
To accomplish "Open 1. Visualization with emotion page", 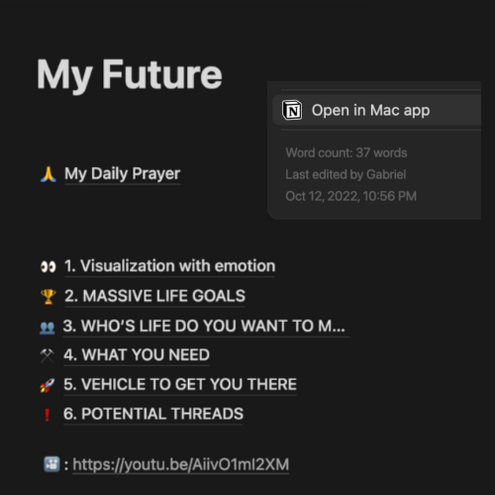I will (169, 266).
